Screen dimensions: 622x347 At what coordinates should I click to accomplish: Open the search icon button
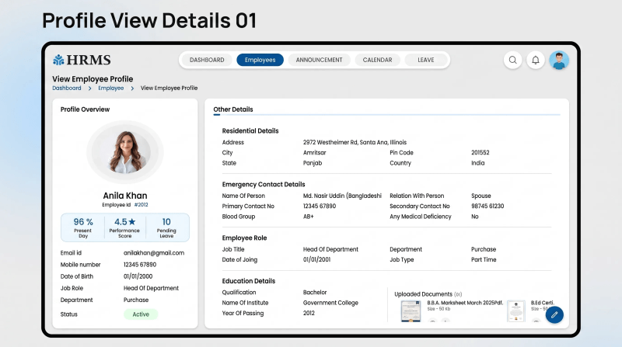coord(512,61)
